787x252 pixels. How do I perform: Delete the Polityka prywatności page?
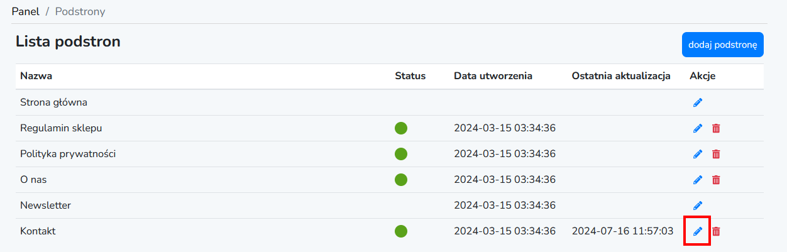tap(716, 154)
